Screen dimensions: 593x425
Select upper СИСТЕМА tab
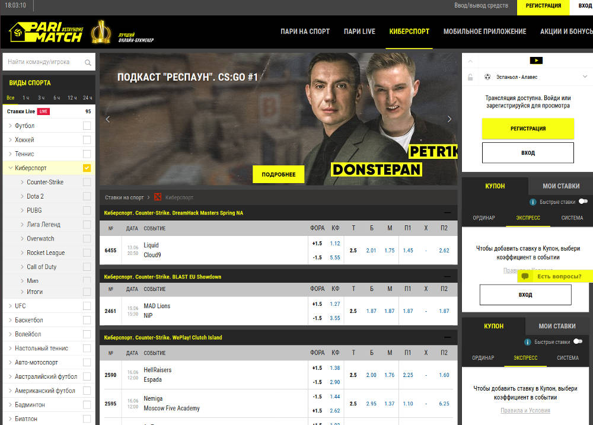coord(572,218)
